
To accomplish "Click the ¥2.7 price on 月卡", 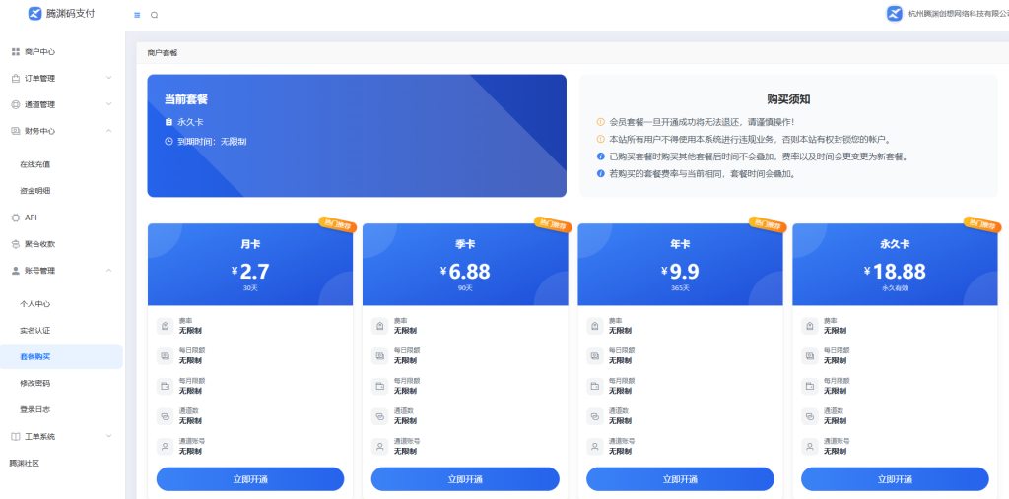I will [250, 272].
